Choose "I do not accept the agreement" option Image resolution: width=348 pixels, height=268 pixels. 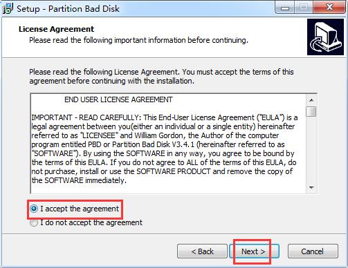coord(34,223)
